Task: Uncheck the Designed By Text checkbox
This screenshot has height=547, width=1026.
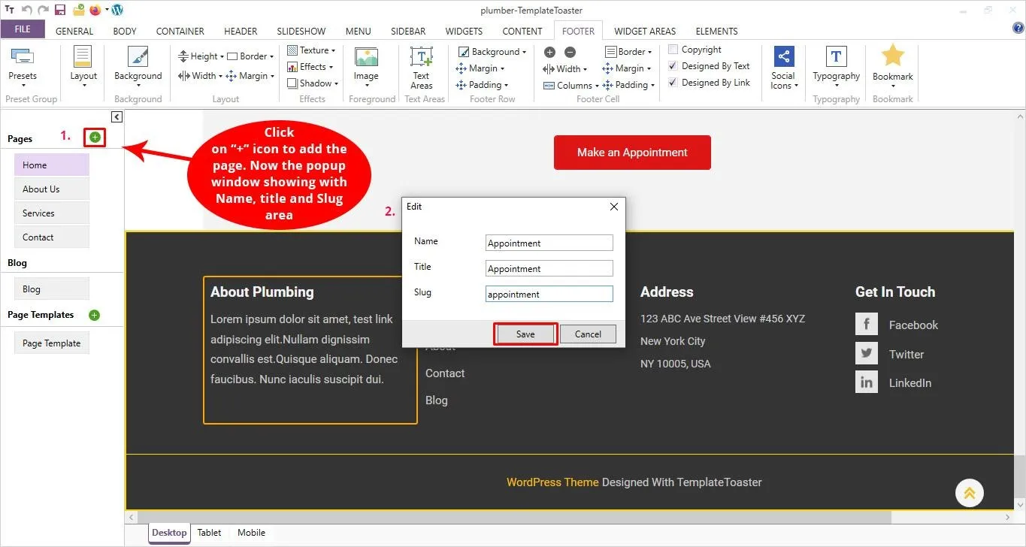Action: tap(673, 66)
